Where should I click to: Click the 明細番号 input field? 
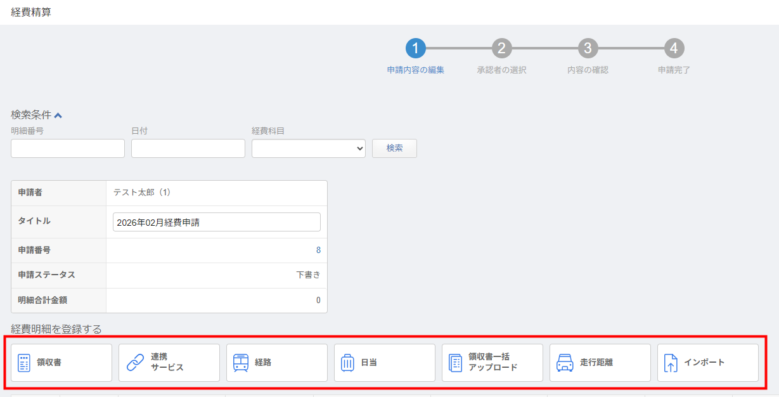68,148
